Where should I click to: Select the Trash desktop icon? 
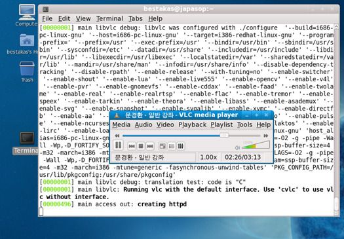pyautogui.click(x=27, y=72)
